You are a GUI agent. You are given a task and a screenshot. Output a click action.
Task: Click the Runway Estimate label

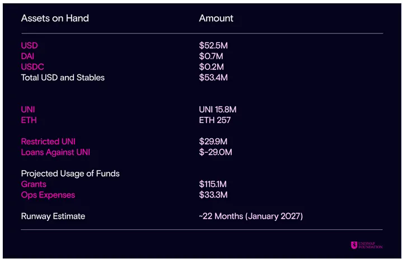(53, 216)
